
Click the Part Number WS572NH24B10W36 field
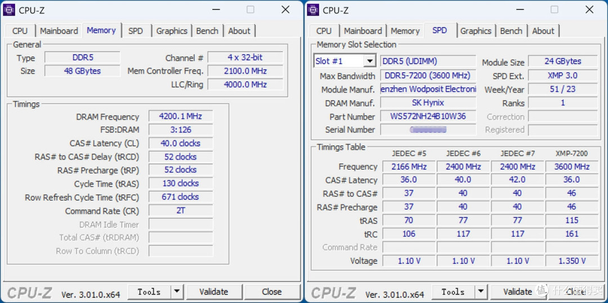pos(428,117)
